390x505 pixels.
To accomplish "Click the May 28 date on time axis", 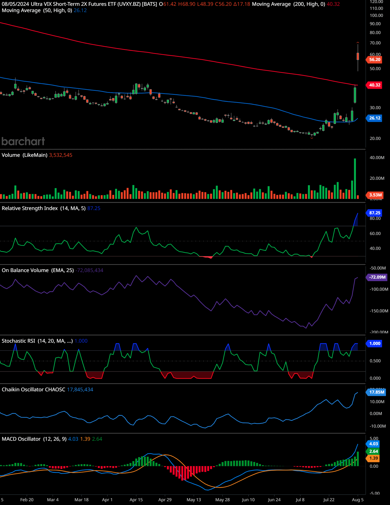I will click(223, 500).
